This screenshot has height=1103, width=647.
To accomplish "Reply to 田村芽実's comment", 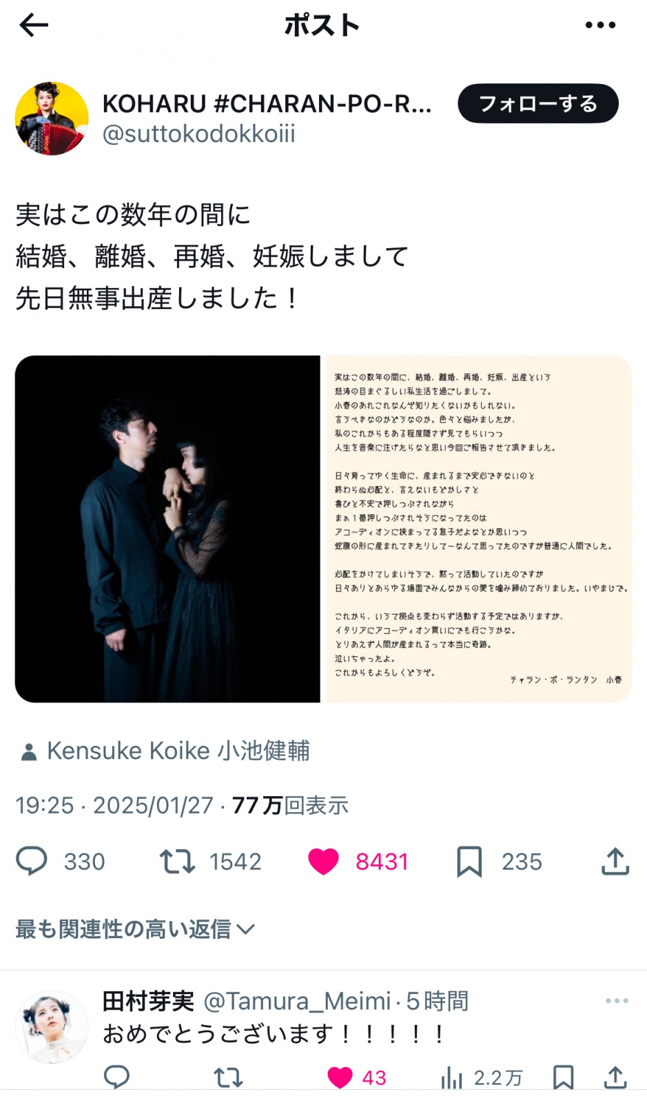I will (x=116, y=1077).
